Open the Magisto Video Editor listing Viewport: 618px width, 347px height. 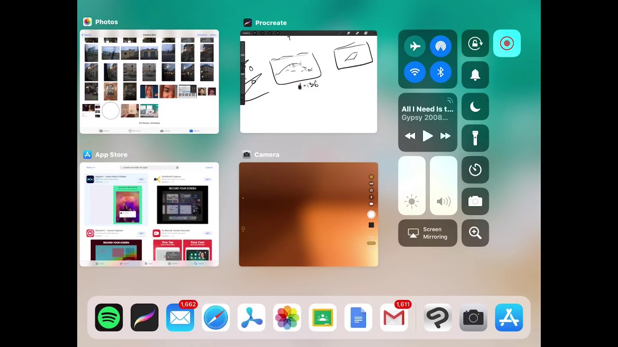116,200
